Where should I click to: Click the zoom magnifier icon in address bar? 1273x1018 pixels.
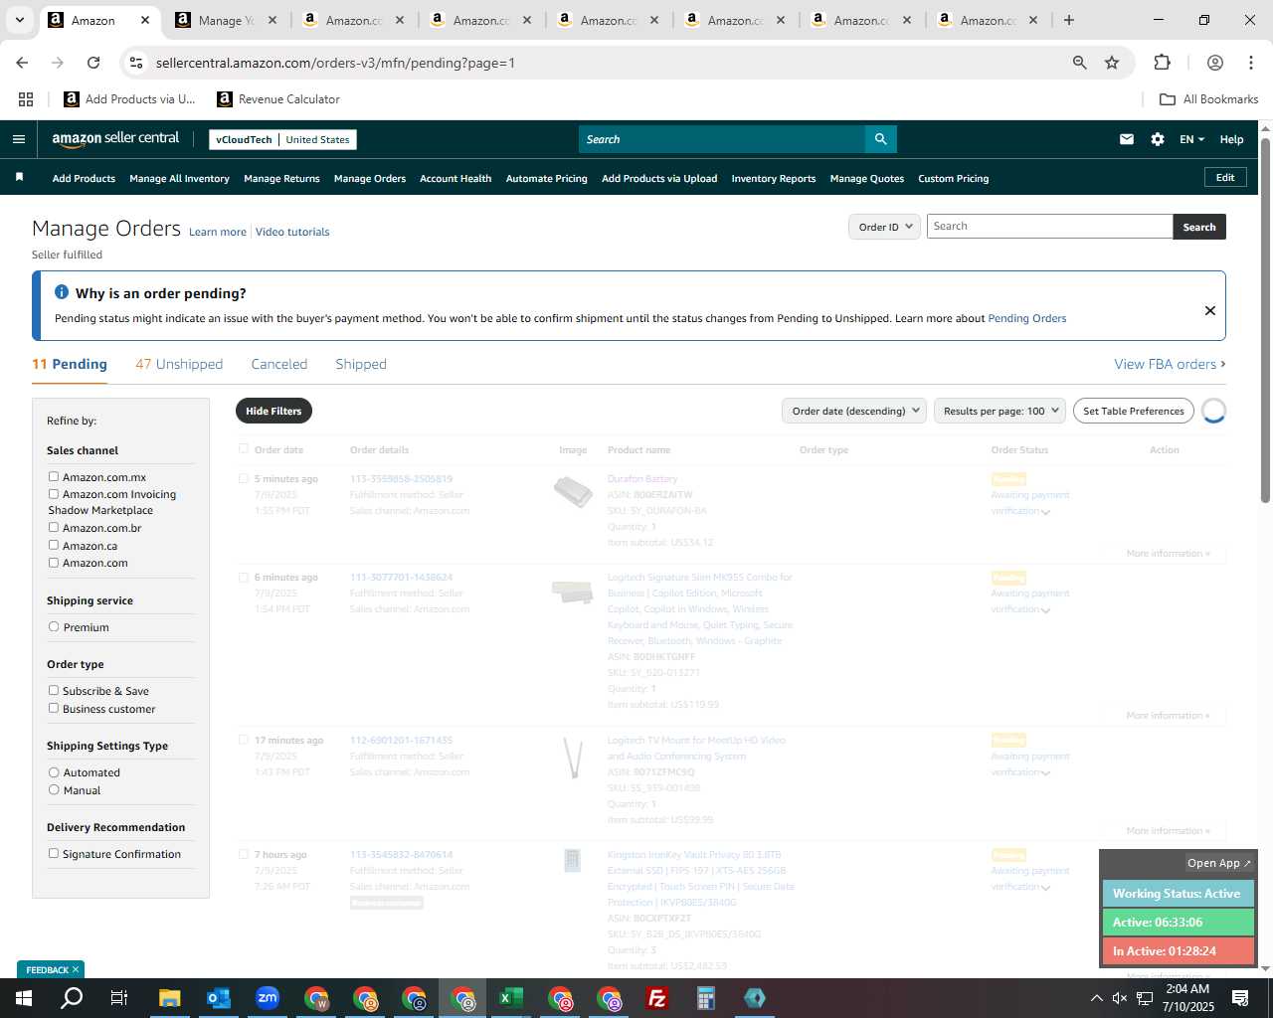(1080, 63)
